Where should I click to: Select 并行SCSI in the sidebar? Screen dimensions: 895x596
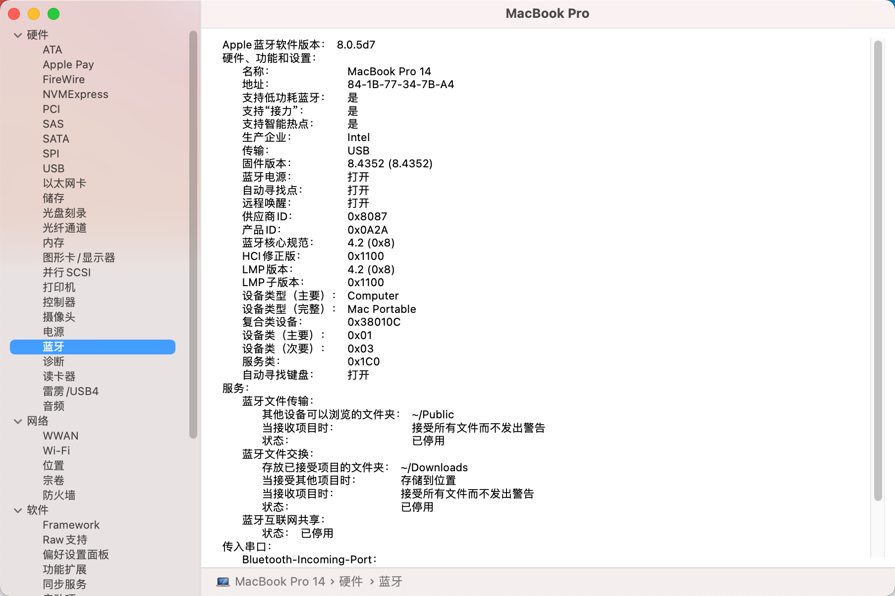click(67, 273)
